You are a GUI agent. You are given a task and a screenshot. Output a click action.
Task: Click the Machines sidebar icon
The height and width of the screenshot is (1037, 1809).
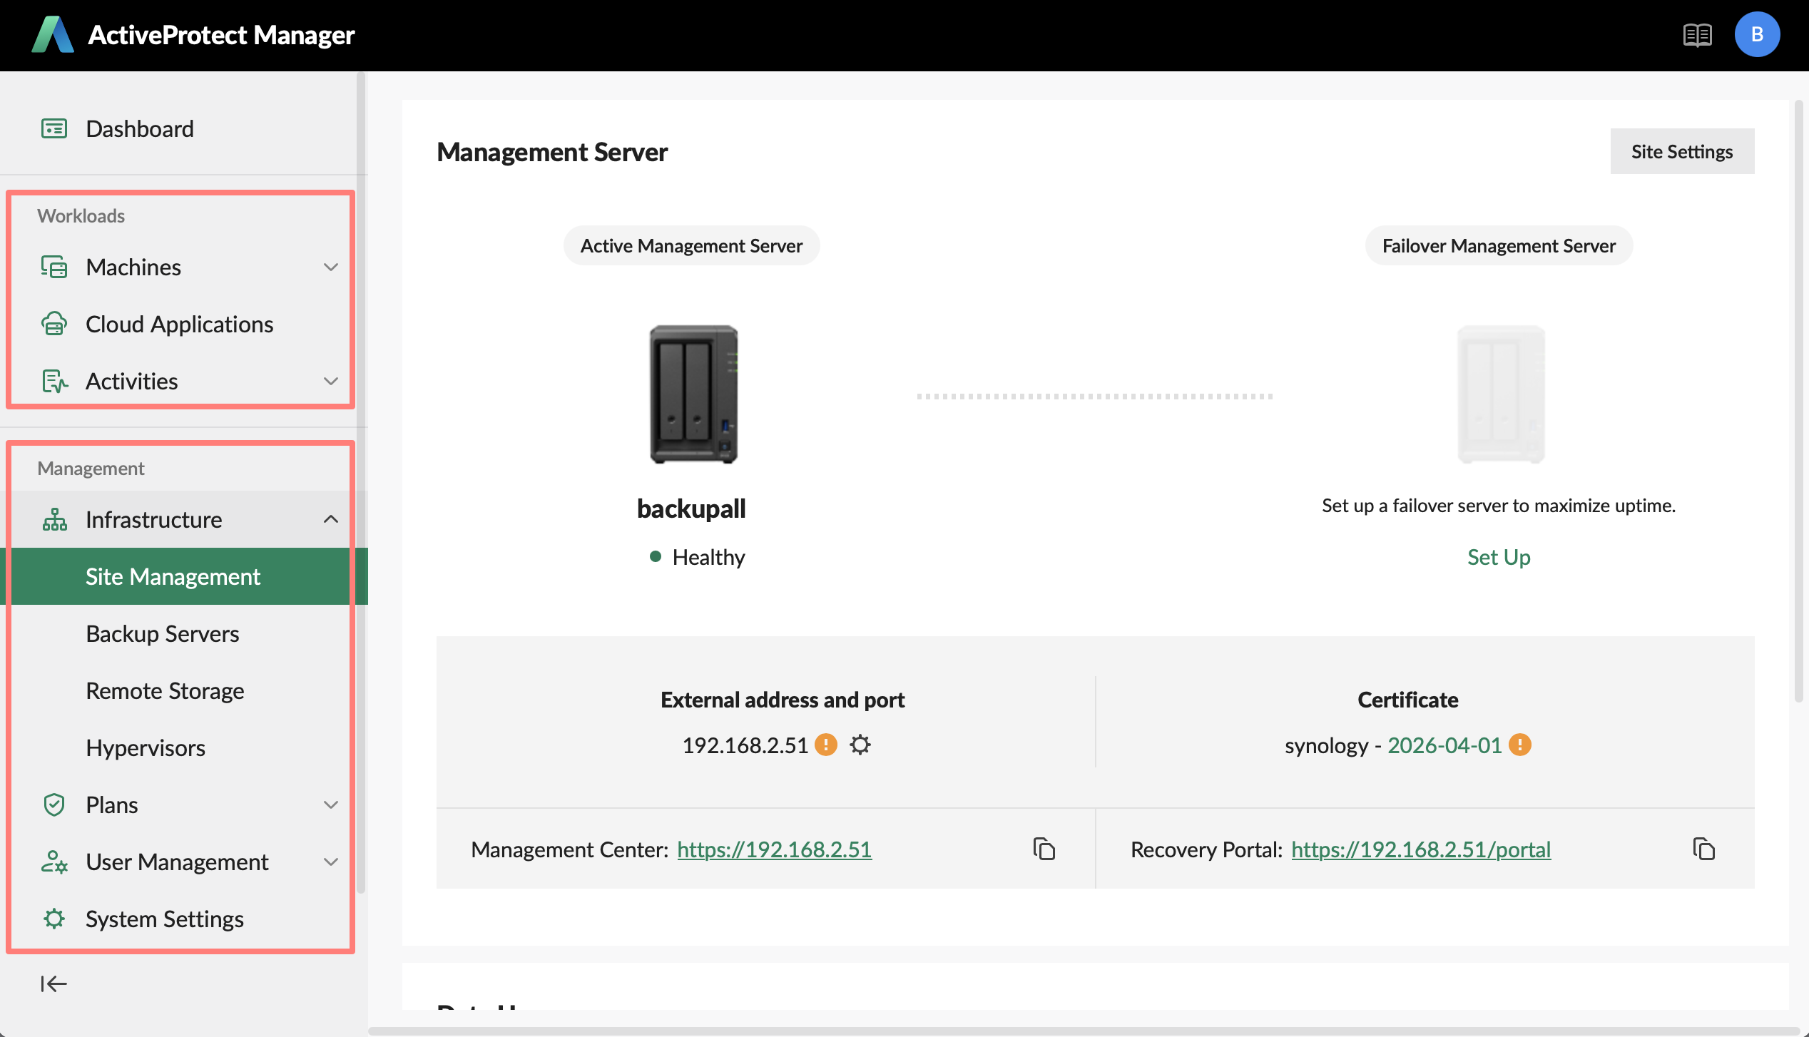click(x=54, y=267)
